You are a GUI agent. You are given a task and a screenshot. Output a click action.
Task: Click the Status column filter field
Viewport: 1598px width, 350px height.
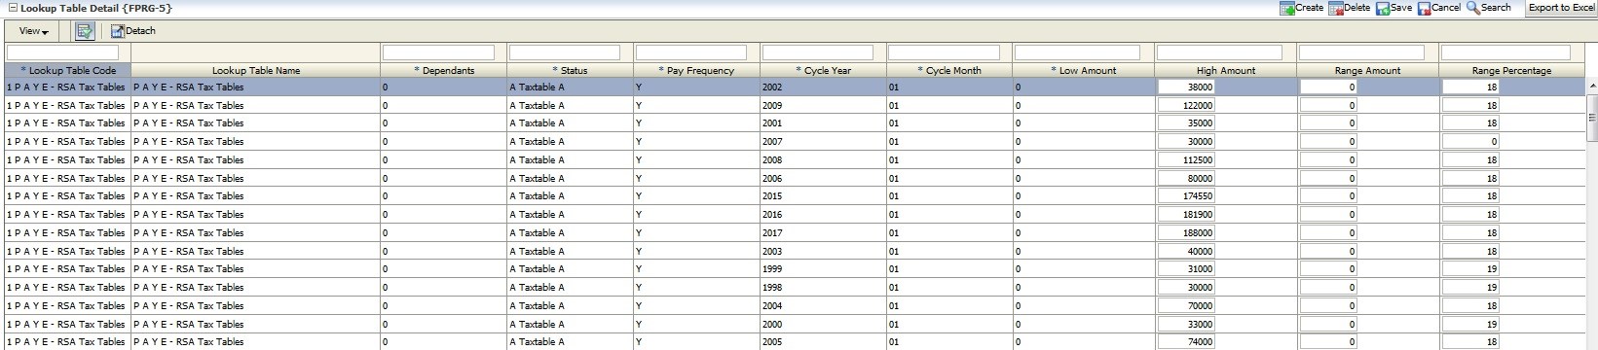(564, 52)
